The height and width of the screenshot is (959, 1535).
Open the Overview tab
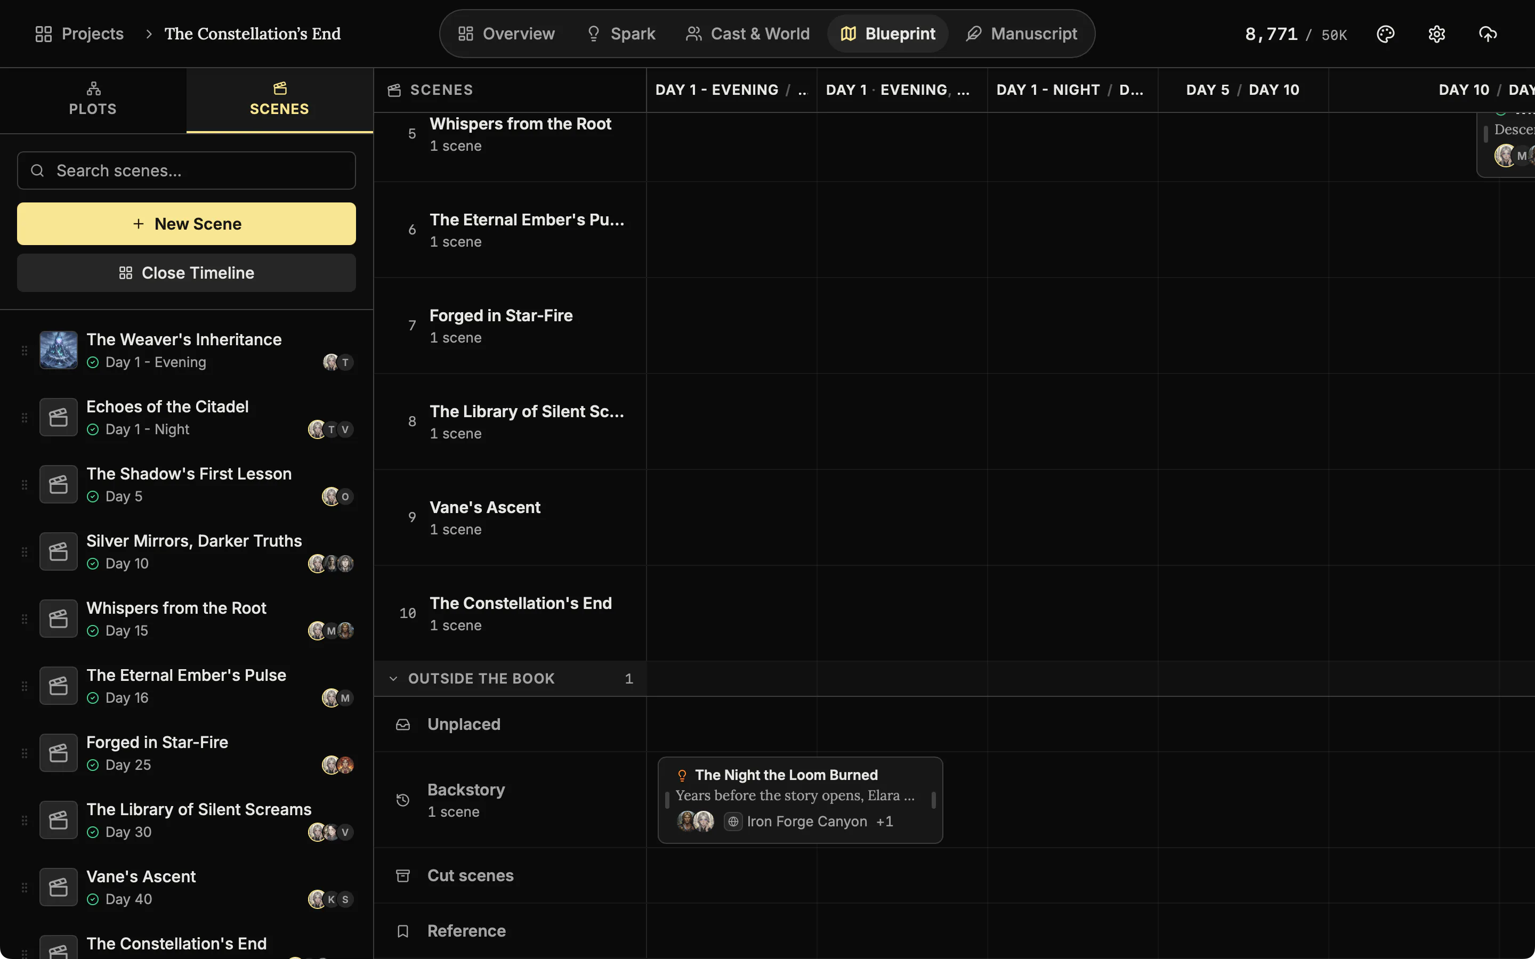506,34
